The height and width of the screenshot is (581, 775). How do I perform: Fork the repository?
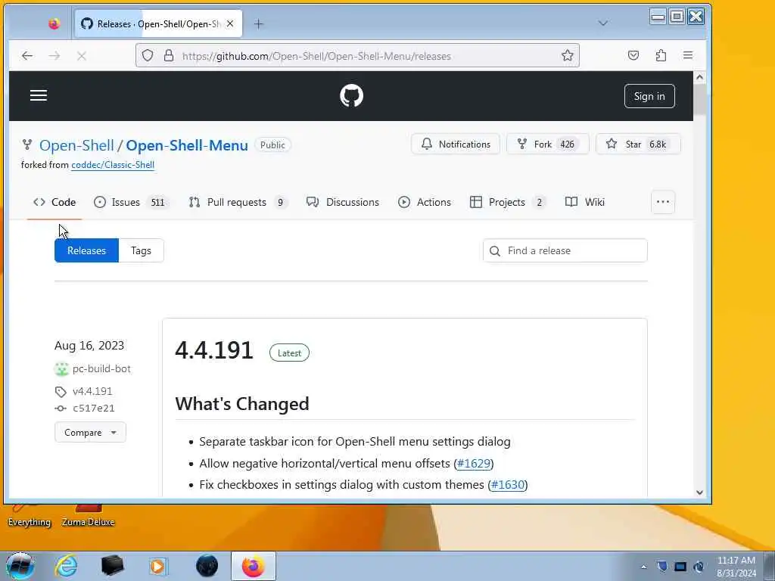pos(548,144)
